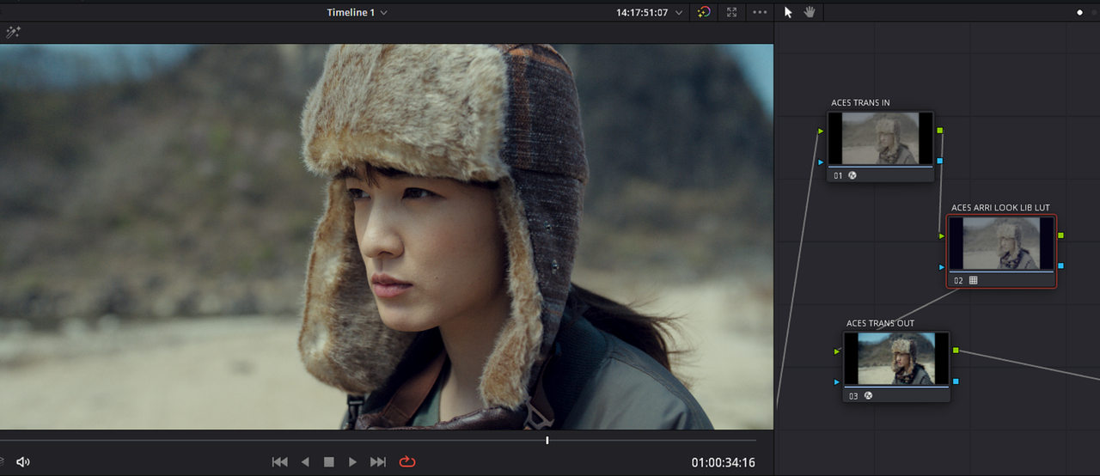The height and width of the screenshot is (476, 1100).
Task: Click the LUT grid icon on node 02
Action: (x=974, y=280)
